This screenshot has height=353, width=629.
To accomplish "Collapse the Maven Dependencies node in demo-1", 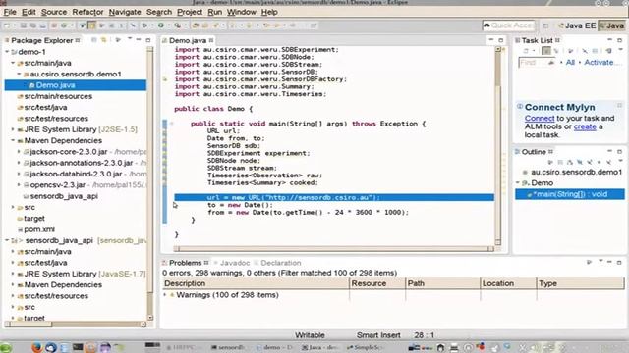I will [x=13, y=141].
